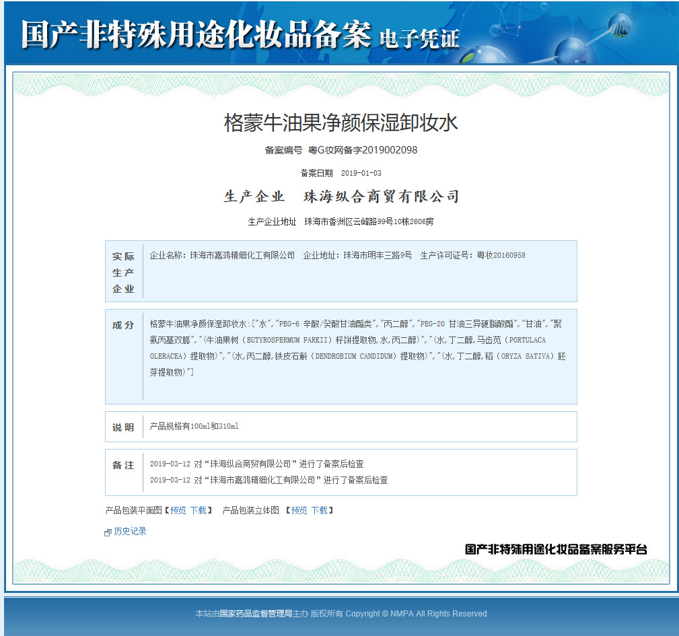
Task: Click the ingredient text BUTYROSPERMUM PARKII
Action: [287, 341]
